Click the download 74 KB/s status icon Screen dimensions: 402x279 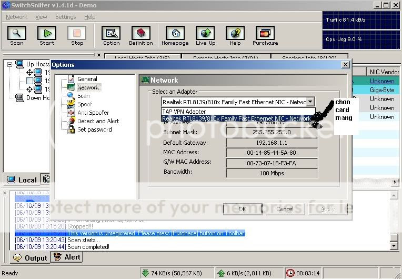point(145,273)
